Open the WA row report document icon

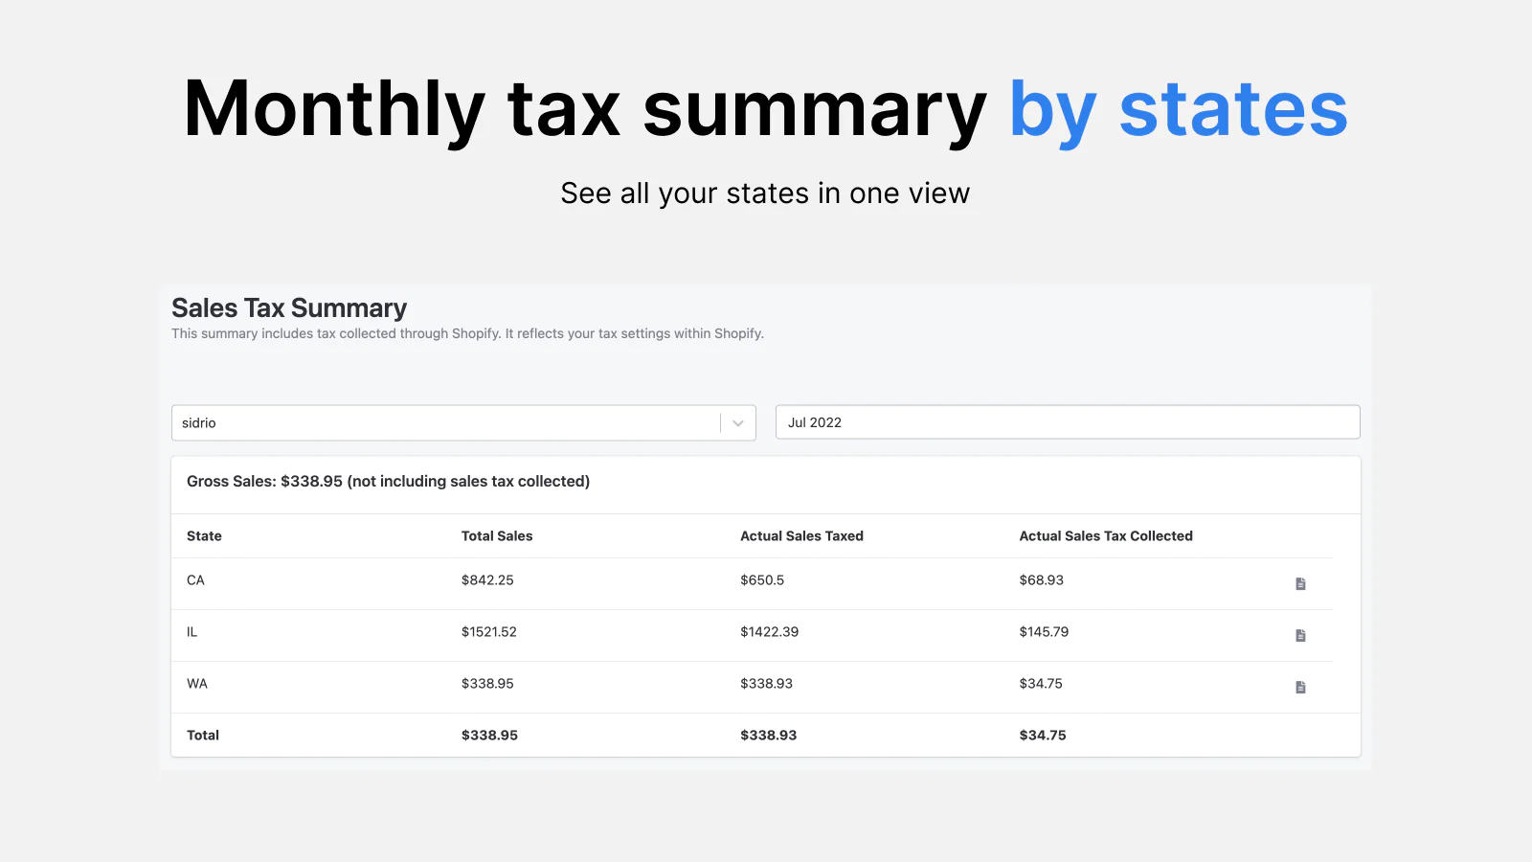tap(1300, 687)
